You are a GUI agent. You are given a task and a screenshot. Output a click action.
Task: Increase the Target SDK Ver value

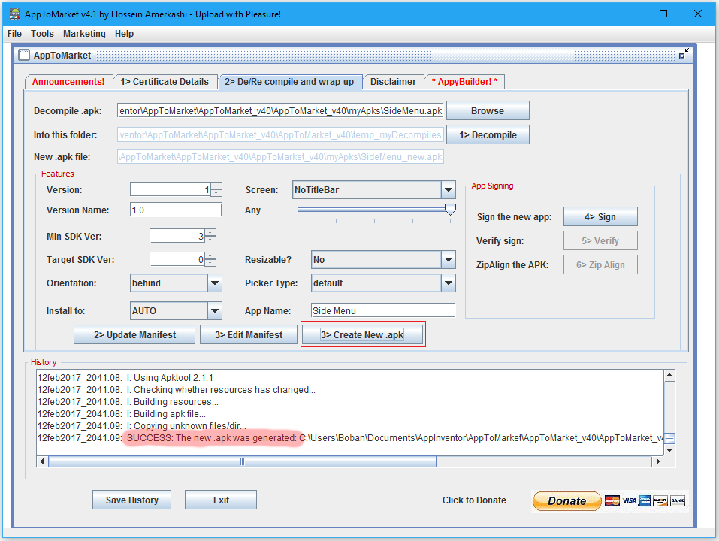click(x=210, y=255)
